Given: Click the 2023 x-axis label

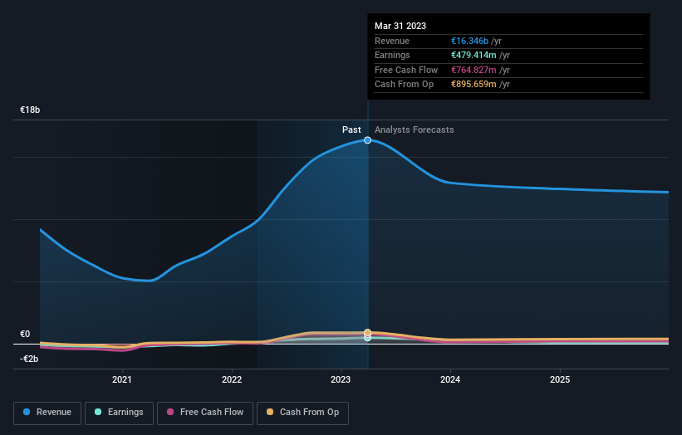Looking at the screenshot, I should [341, 379].
